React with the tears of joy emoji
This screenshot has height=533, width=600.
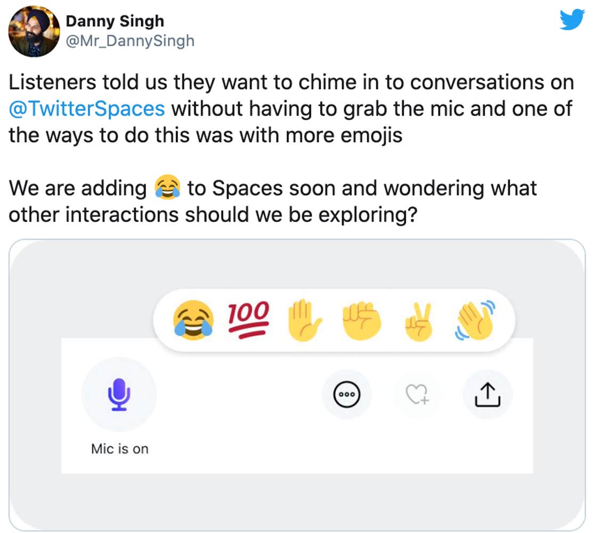coord(193,320)
